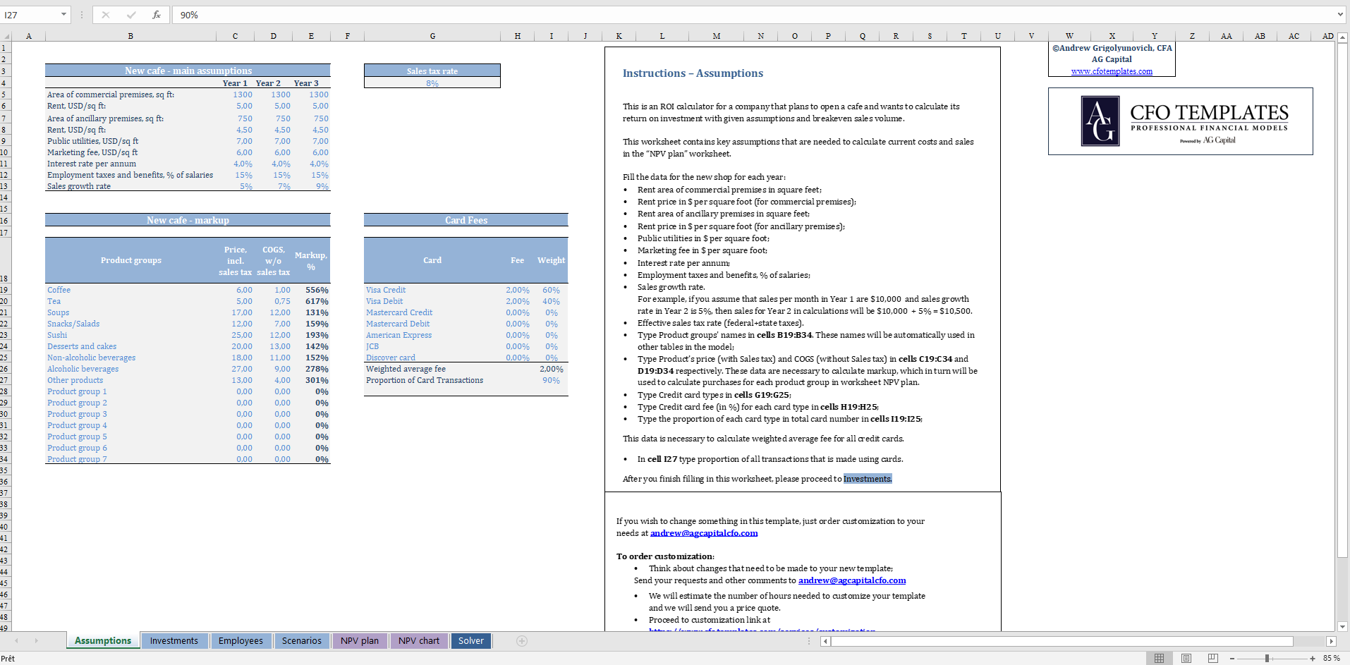
Task: Click the Name Box showing I27
Action: click(x=30, y=15)
